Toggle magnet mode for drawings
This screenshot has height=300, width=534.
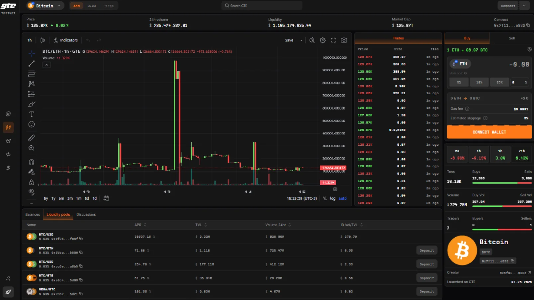(x=32, y=162)
